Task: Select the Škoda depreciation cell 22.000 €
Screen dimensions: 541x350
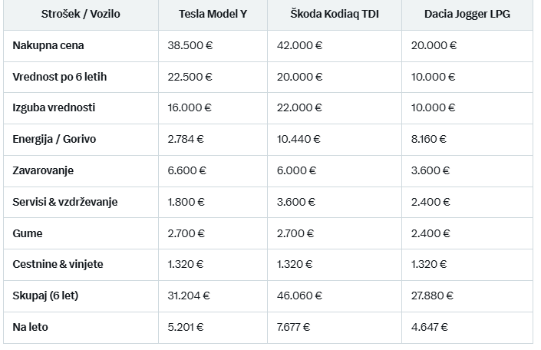Action: coord(299,107)
